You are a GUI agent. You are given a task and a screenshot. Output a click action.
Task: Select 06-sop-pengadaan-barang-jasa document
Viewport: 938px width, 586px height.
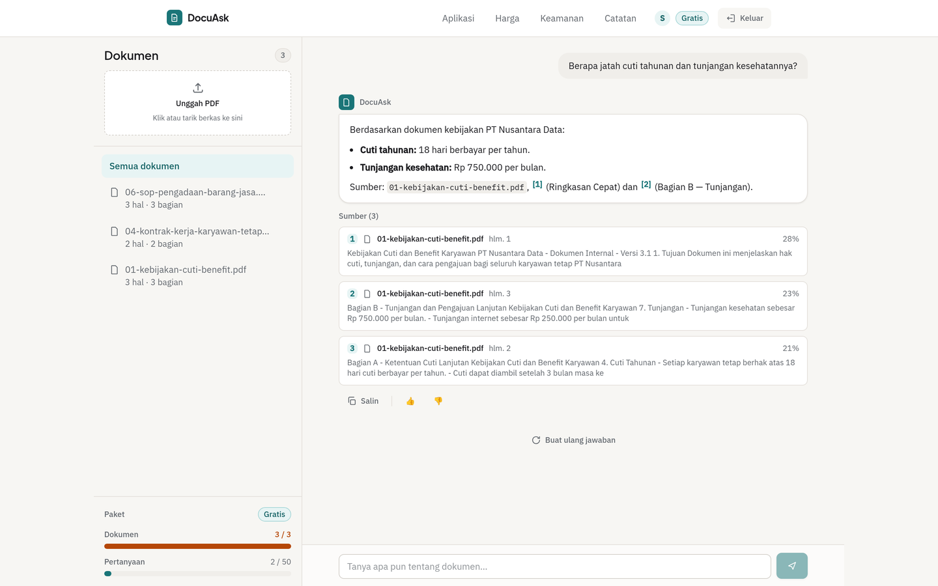(197, 199)
